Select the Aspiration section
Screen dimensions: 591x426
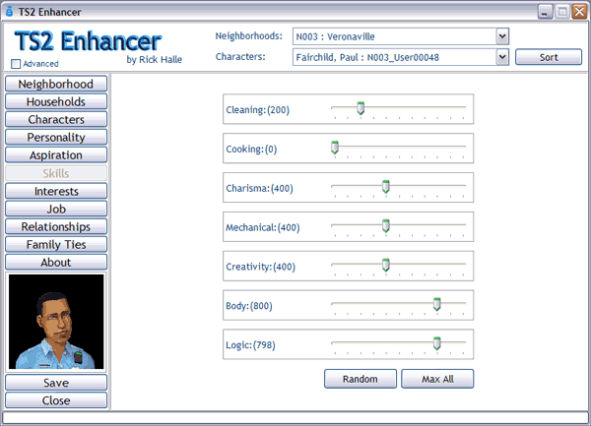point(56,155)
